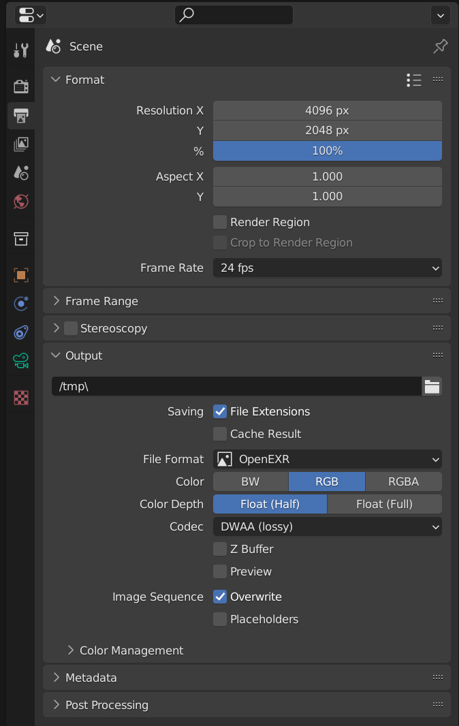Viewport: 459px width, 726px height.
Task: Open the OpenEXR File Format dropdown
Action: click(x=328, y=459)
